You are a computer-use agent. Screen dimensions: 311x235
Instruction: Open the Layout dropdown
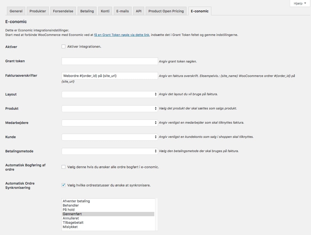110,94
